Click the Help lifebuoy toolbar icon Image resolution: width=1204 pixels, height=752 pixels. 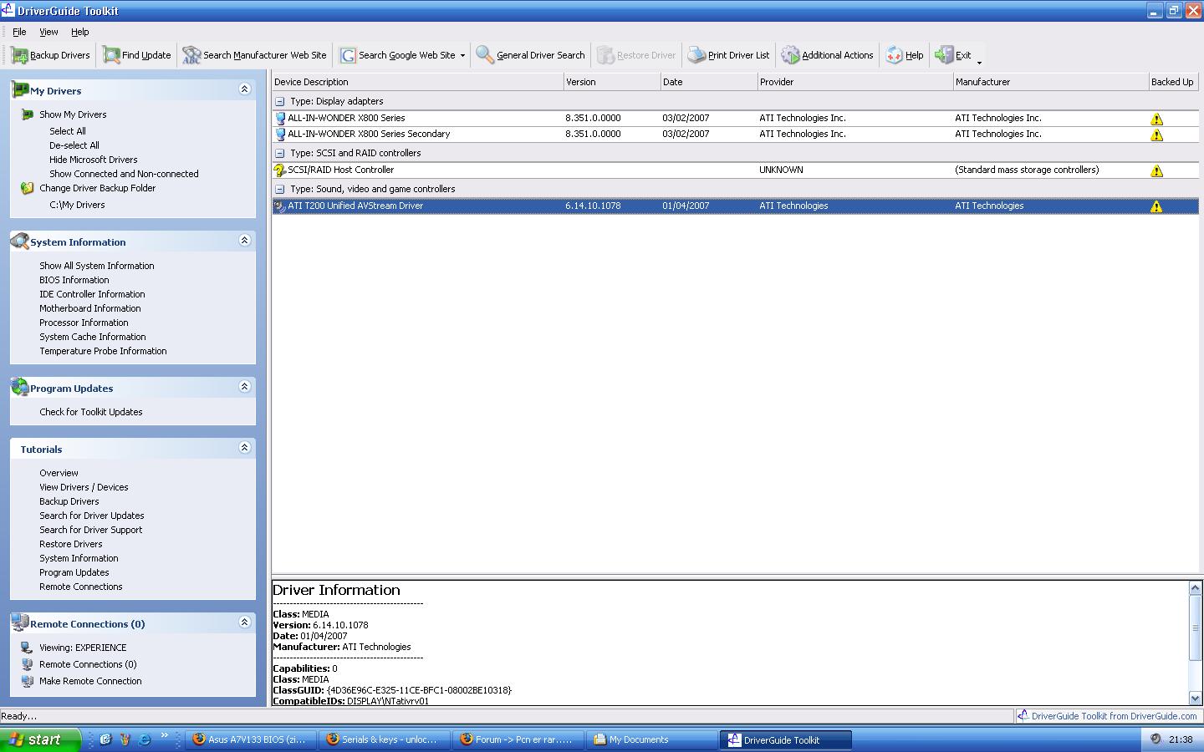click(x=895, y=55)
